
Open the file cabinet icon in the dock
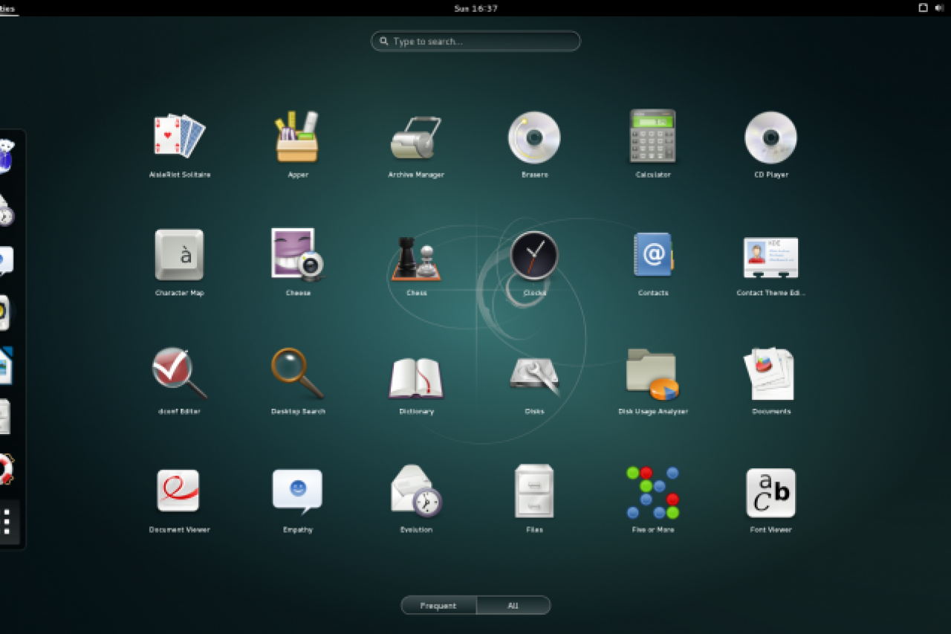coord(4,417)
